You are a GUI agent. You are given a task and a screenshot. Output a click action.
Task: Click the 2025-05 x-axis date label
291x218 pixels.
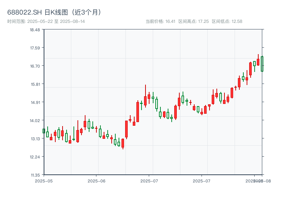(x=44, y=181)
